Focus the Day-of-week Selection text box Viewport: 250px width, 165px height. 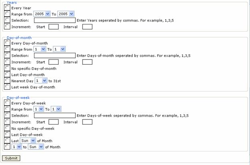[x=54, y=115]
